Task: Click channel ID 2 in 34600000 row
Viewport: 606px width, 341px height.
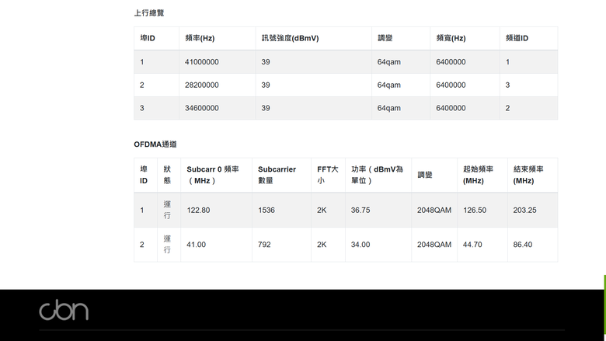Action: point(507,108)
